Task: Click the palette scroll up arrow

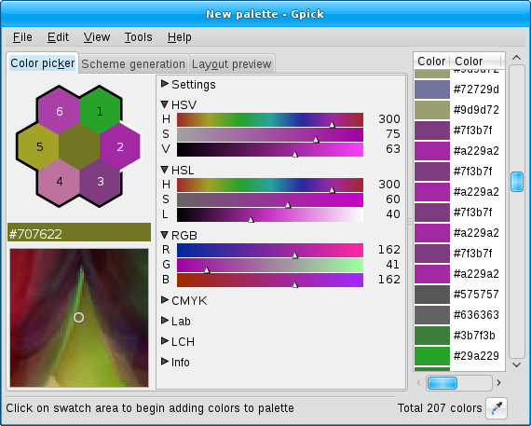Action: click(x=516, y=58)
